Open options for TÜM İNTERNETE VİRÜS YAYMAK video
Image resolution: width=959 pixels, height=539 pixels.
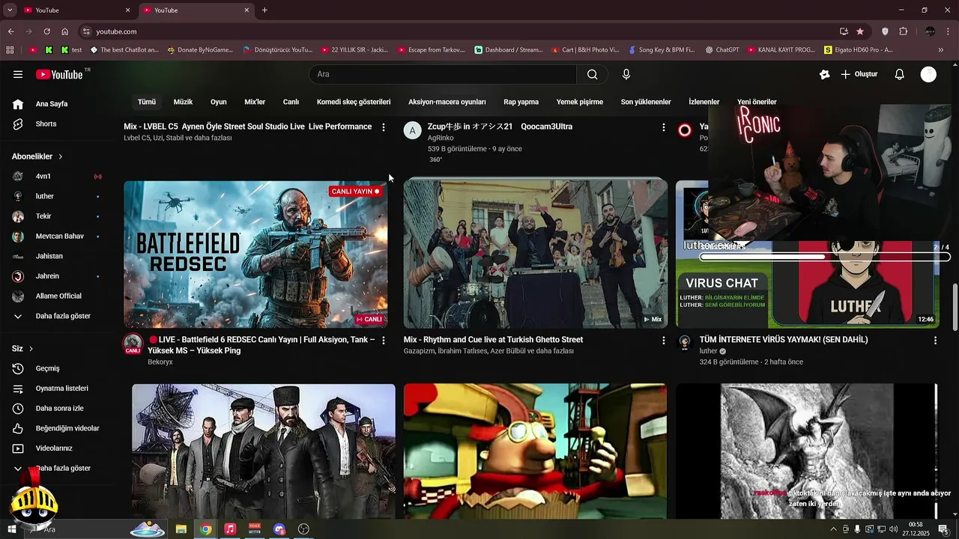coord(935,341)
